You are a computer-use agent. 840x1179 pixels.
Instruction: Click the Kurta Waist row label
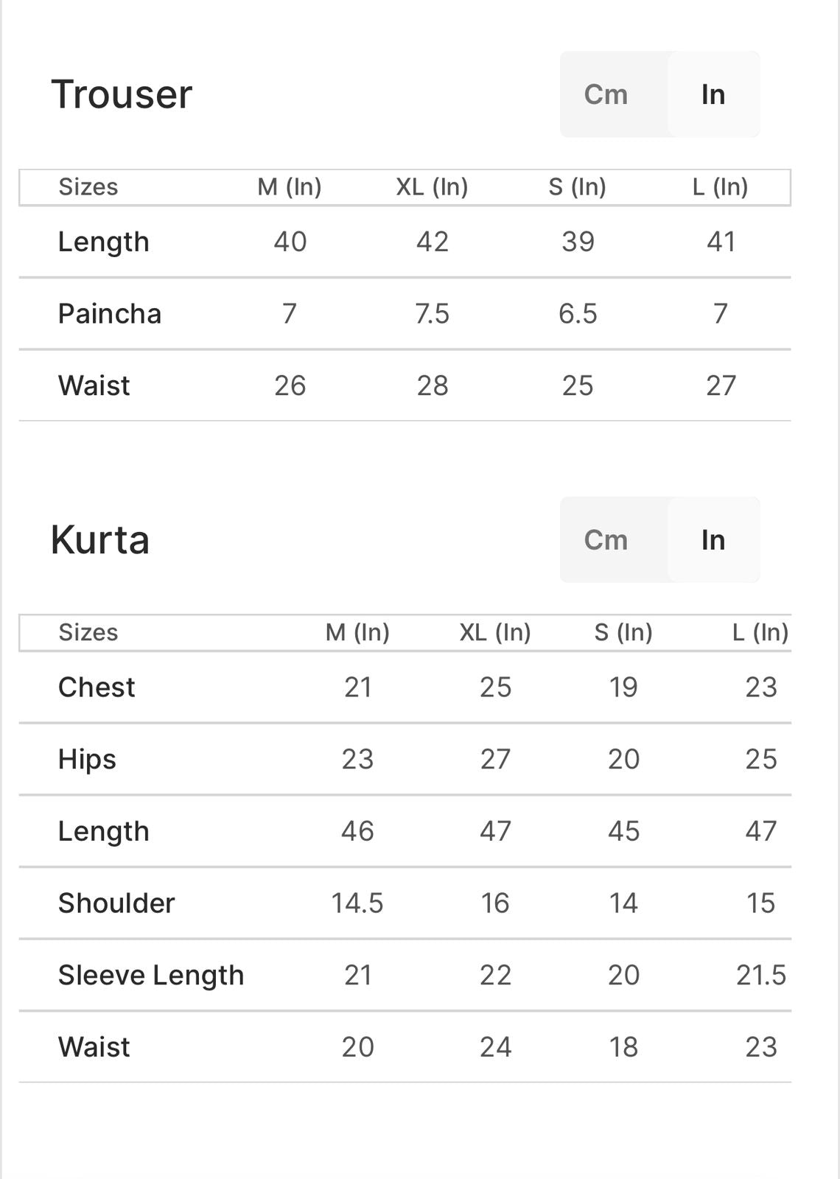click(x=94, y=1047)
